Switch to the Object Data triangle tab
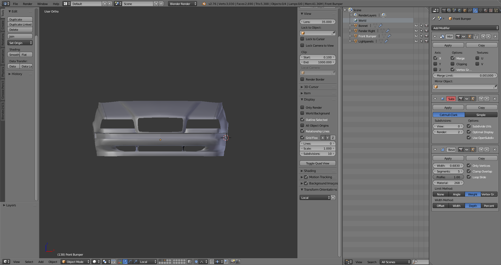The height and width of the screenshot is (265, 501). tap(480, 10)
